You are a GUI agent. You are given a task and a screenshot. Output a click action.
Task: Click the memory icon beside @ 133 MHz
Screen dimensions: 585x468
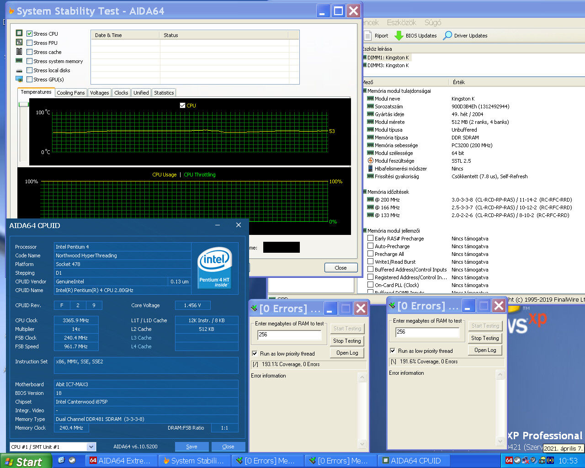click(371, 215)
